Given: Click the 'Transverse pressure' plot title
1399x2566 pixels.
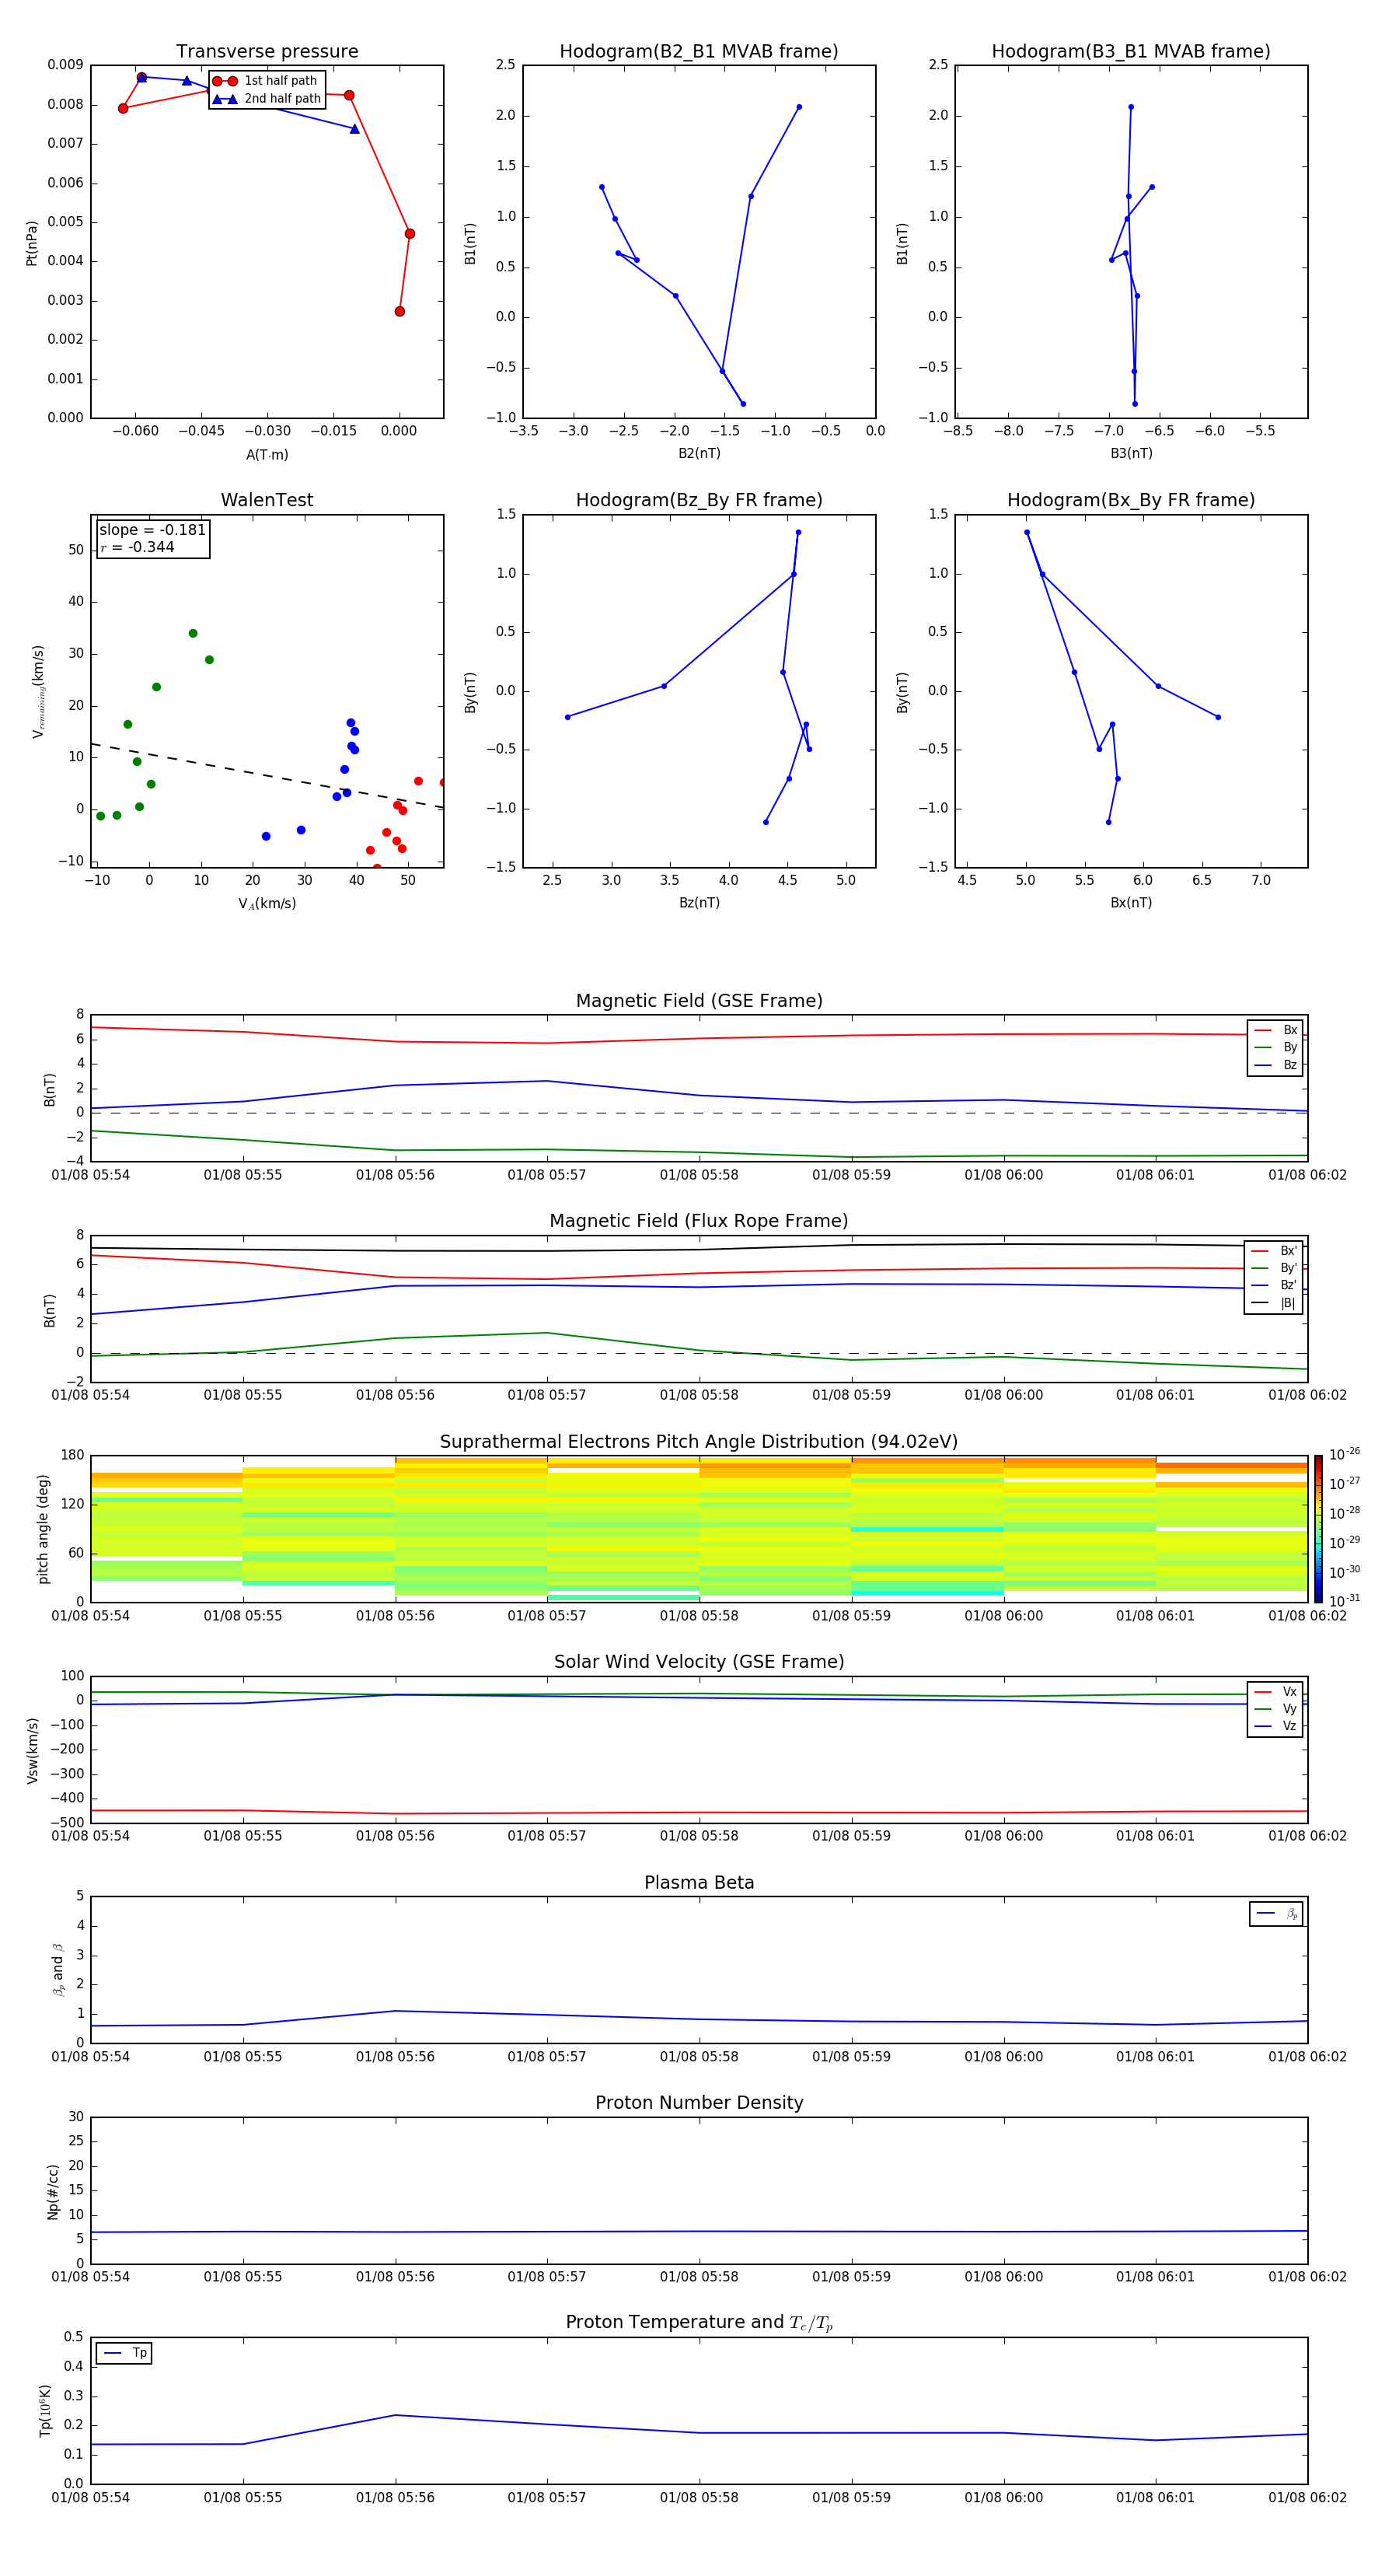Looking at the screenshot, I should 267,52.
